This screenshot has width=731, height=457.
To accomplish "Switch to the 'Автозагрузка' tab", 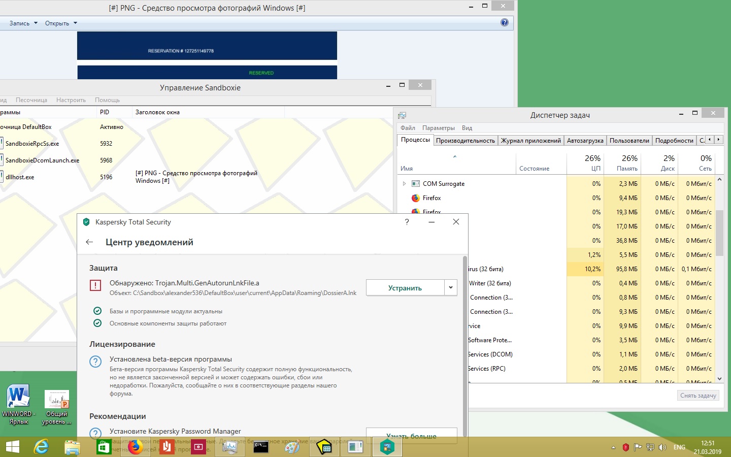I will 585,141.
